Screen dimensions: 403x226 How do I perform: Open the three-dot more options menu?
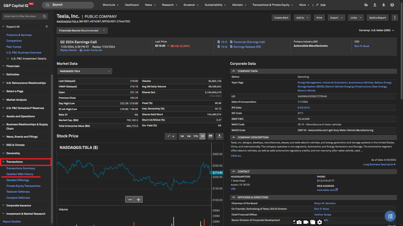pos(395,18)
